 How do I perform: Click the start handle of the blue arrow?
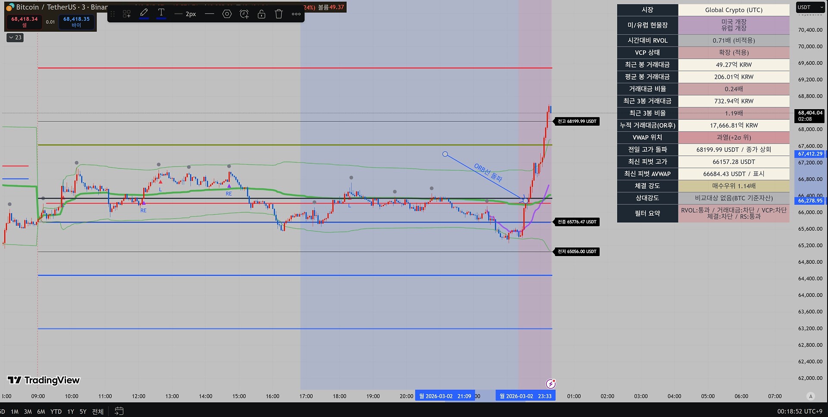coord(445,154)
